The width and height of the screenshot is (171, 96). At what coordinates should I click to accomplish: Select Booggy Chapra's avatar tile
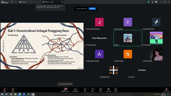pos(114,70)
